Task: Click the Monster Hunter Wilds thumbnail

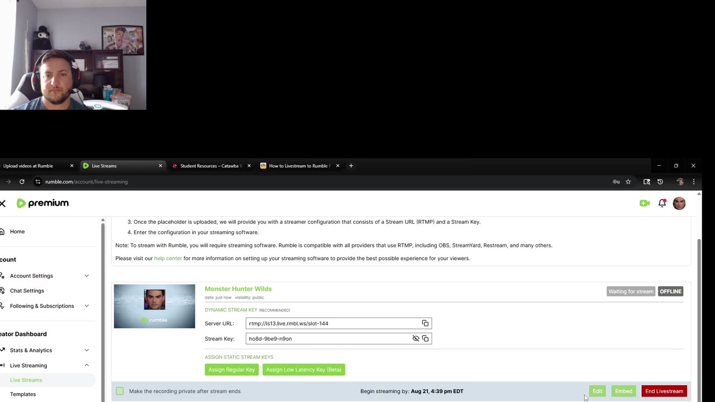Action: click(155, 307)
